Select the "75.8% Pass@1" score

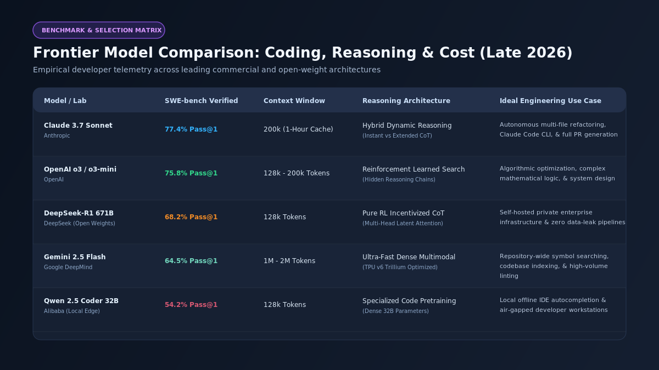pos(191,173)
